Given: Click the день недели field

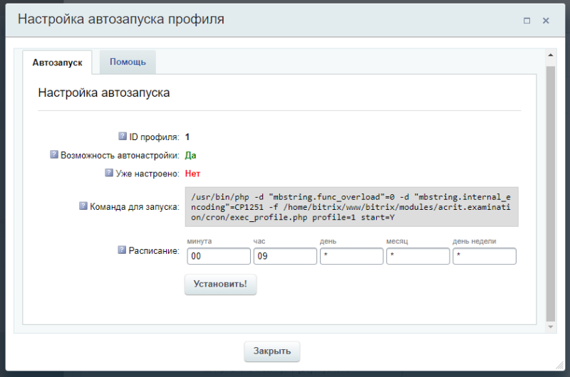Looking at the screenshot, I should (484, 255).
